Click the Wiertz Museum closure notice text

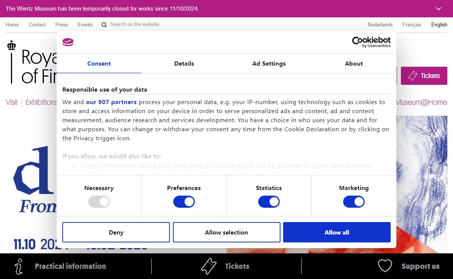click(102, 9)
